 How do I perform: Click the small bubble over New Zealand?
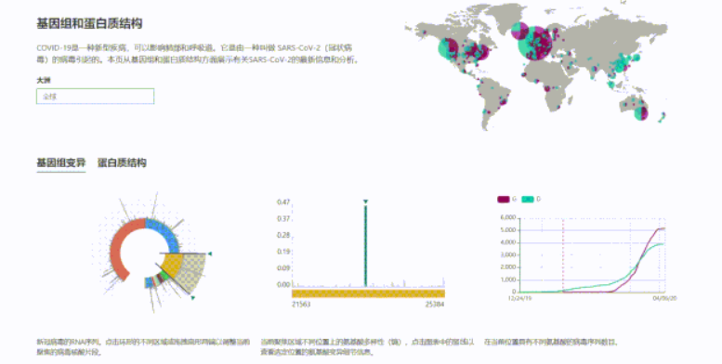coord(663,114)
